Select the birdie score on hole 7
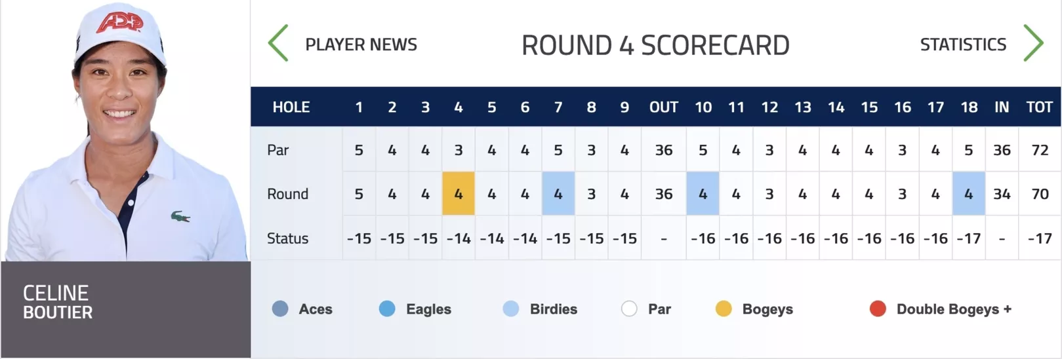 tap(558, 194)
